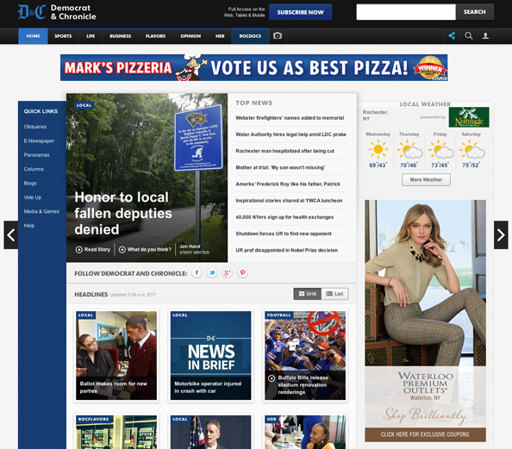Image resolution: width=512 pixels, height=449 pixels.
Task: Open the Life section
Action: 91,36
